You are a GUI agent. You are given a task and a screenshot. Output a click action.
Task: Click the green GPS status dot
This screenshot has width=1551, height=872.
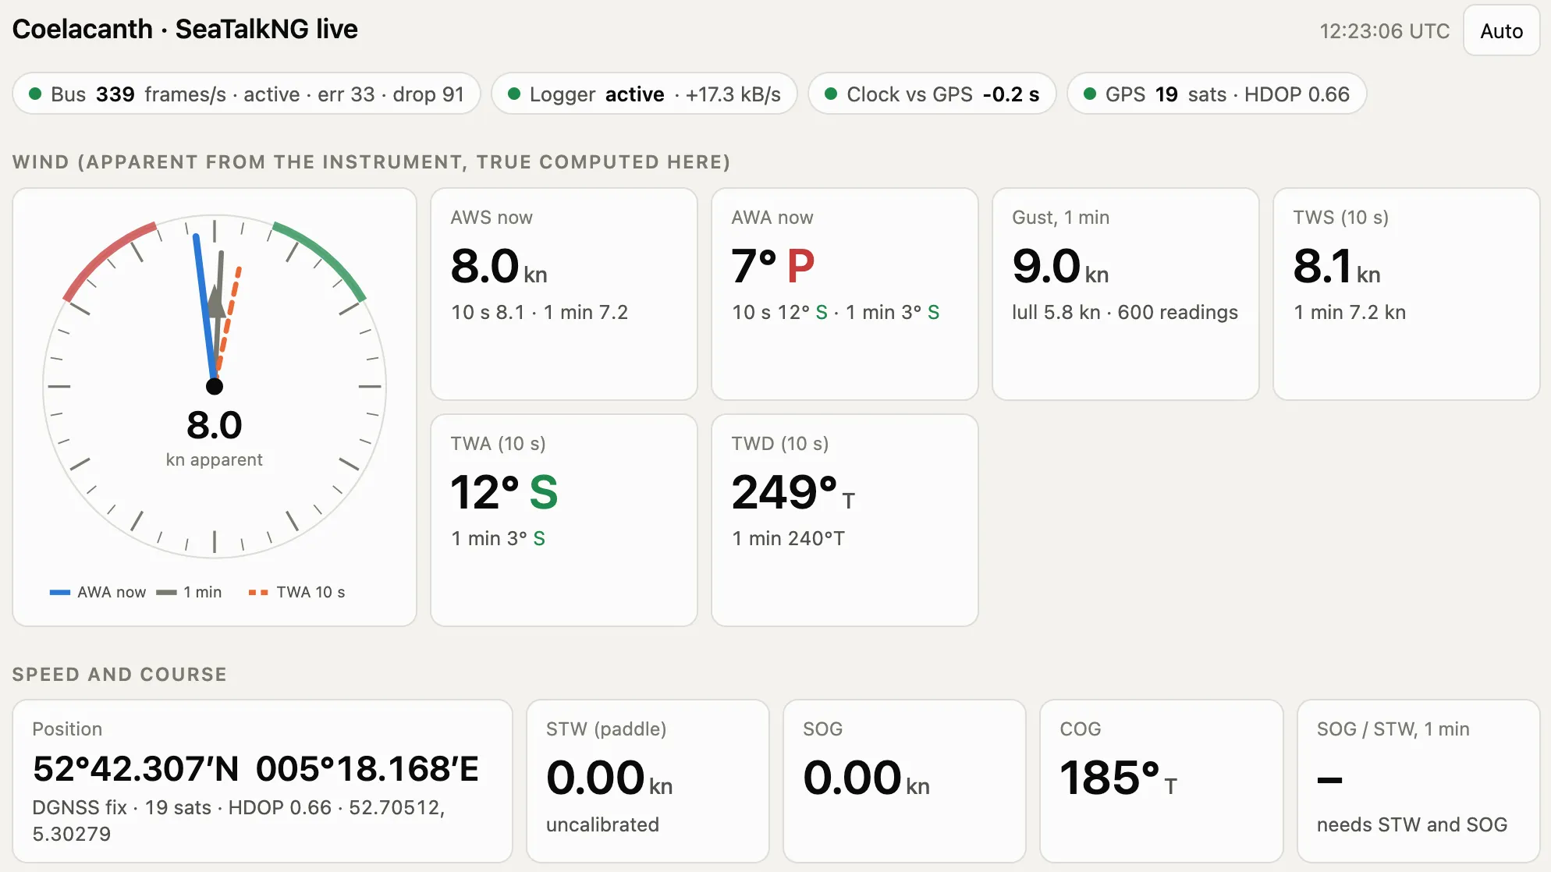(1090, 94)
